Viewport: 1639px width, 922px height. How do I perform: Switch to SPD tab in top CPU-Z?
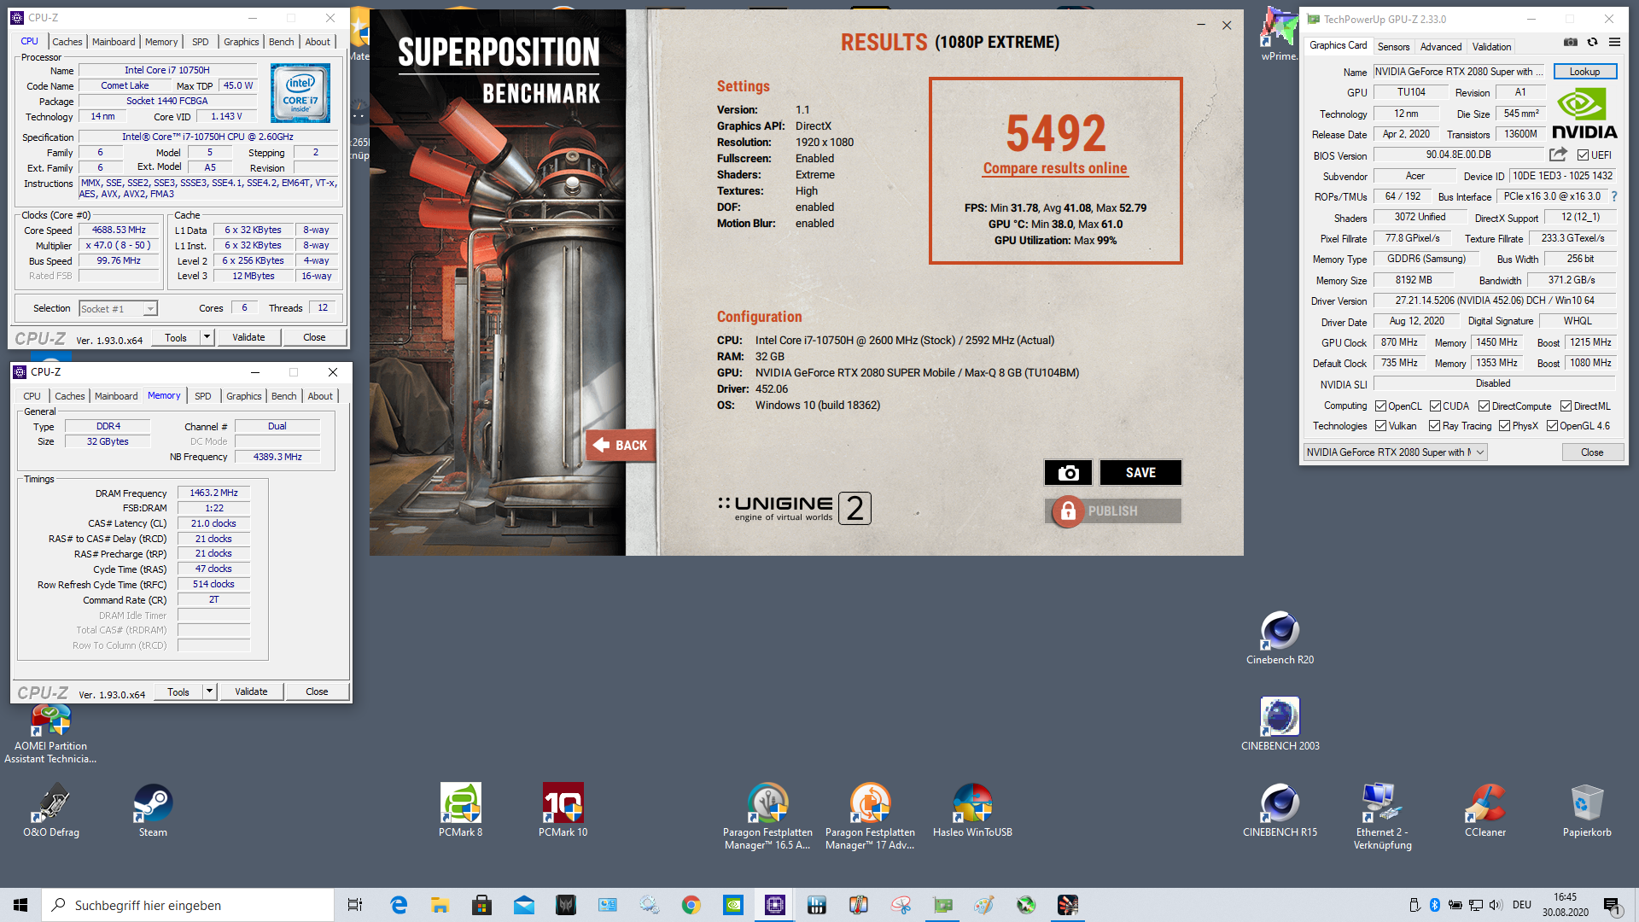tap(200, 42)
